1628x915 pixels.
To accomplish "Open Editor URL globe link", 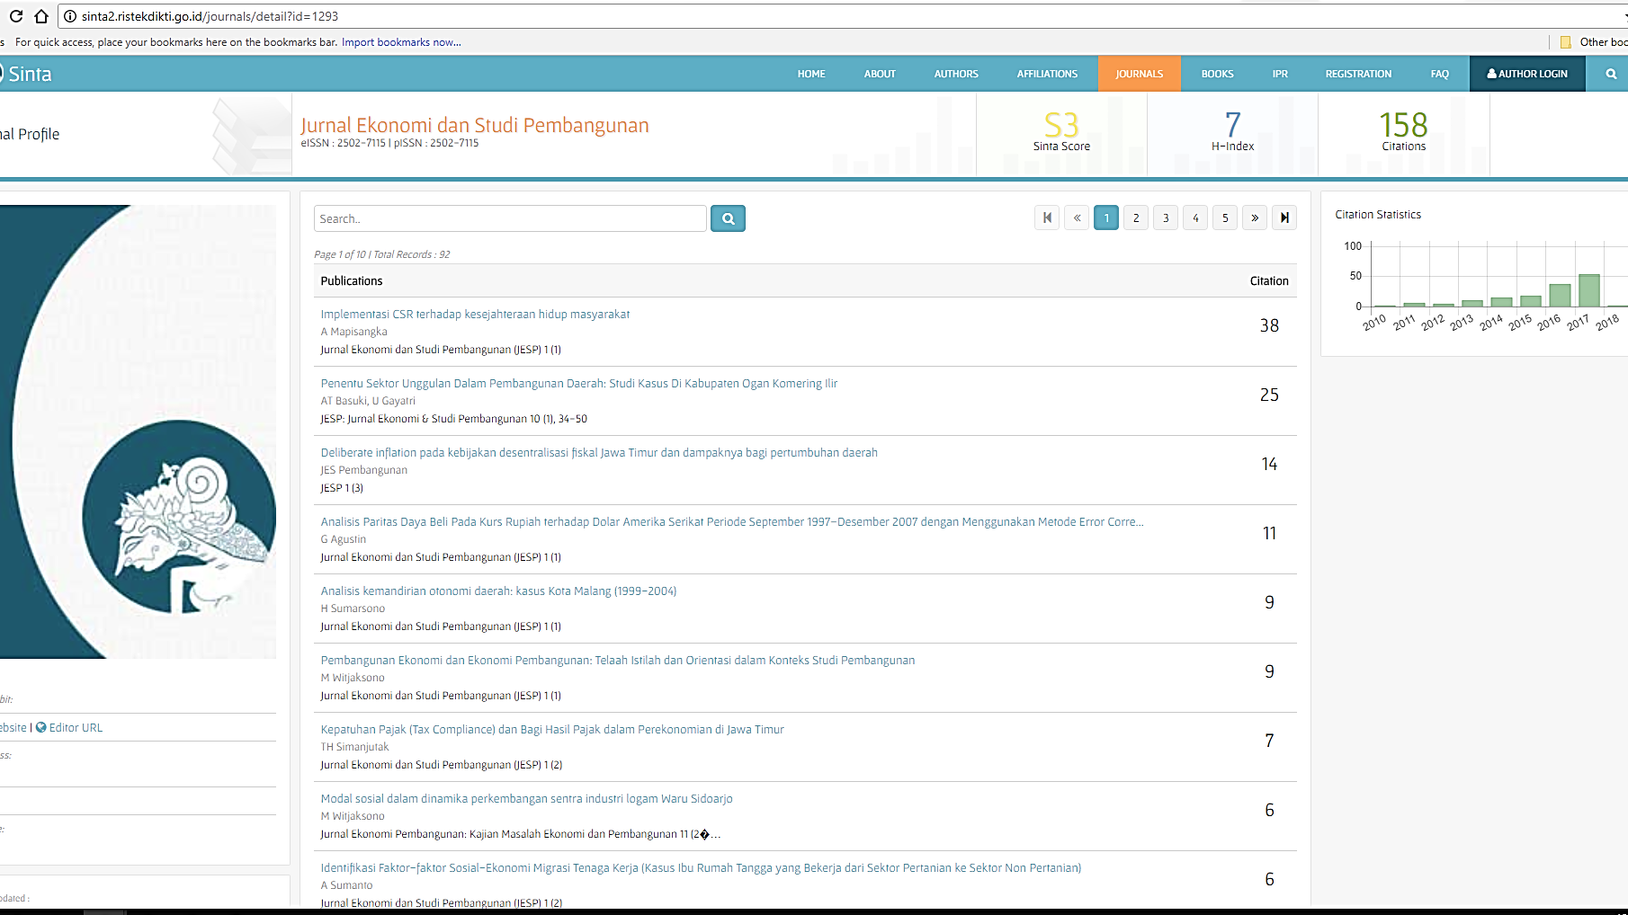I will click(x=68, y=727).
